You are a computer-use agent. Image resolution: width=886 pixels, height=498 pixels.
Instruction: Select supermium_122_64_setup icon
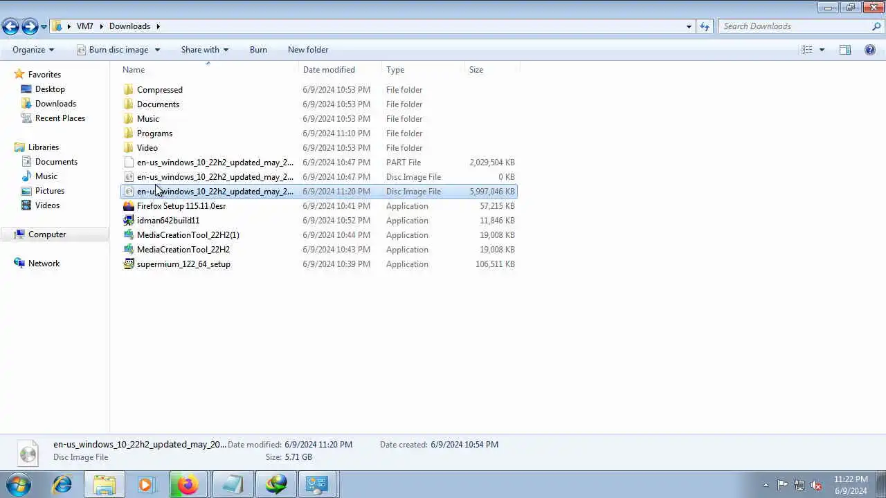129,264
